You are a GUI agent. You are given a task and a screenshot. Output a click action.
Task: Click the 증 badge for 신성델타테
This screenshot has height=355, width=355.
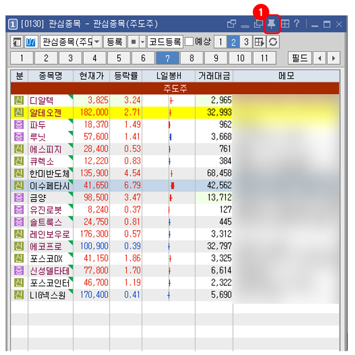point(19,270)
